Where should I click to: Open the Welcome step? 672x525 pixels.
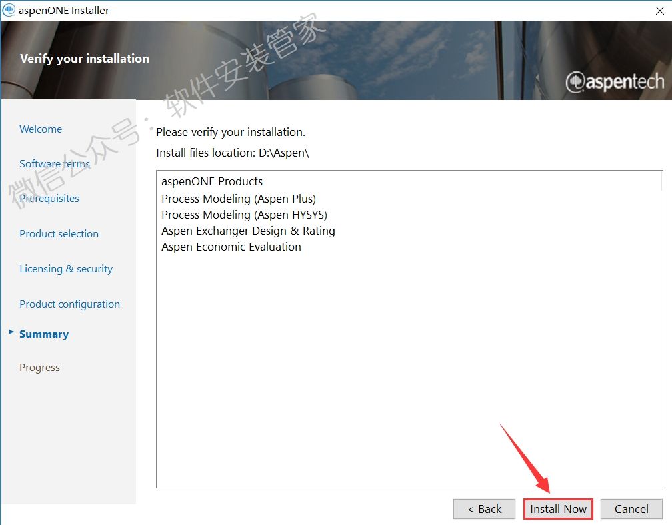41,129
